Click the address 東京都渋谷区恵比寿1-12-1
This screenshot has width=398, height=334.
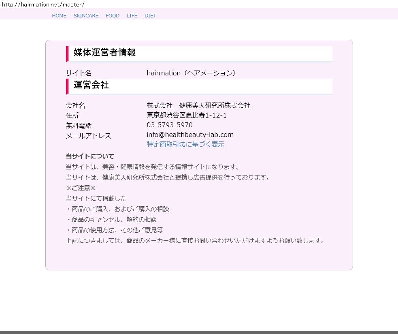tap(187, 116)
